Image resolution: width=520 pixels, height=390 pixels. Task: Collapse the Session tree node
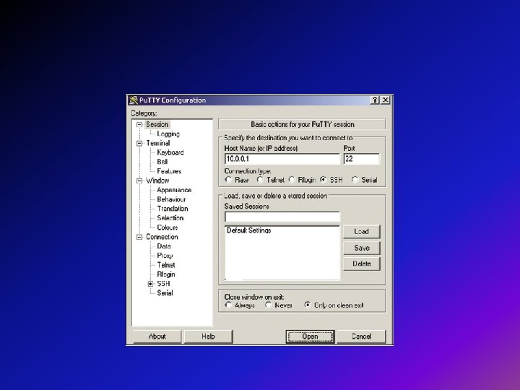[139, 125]
